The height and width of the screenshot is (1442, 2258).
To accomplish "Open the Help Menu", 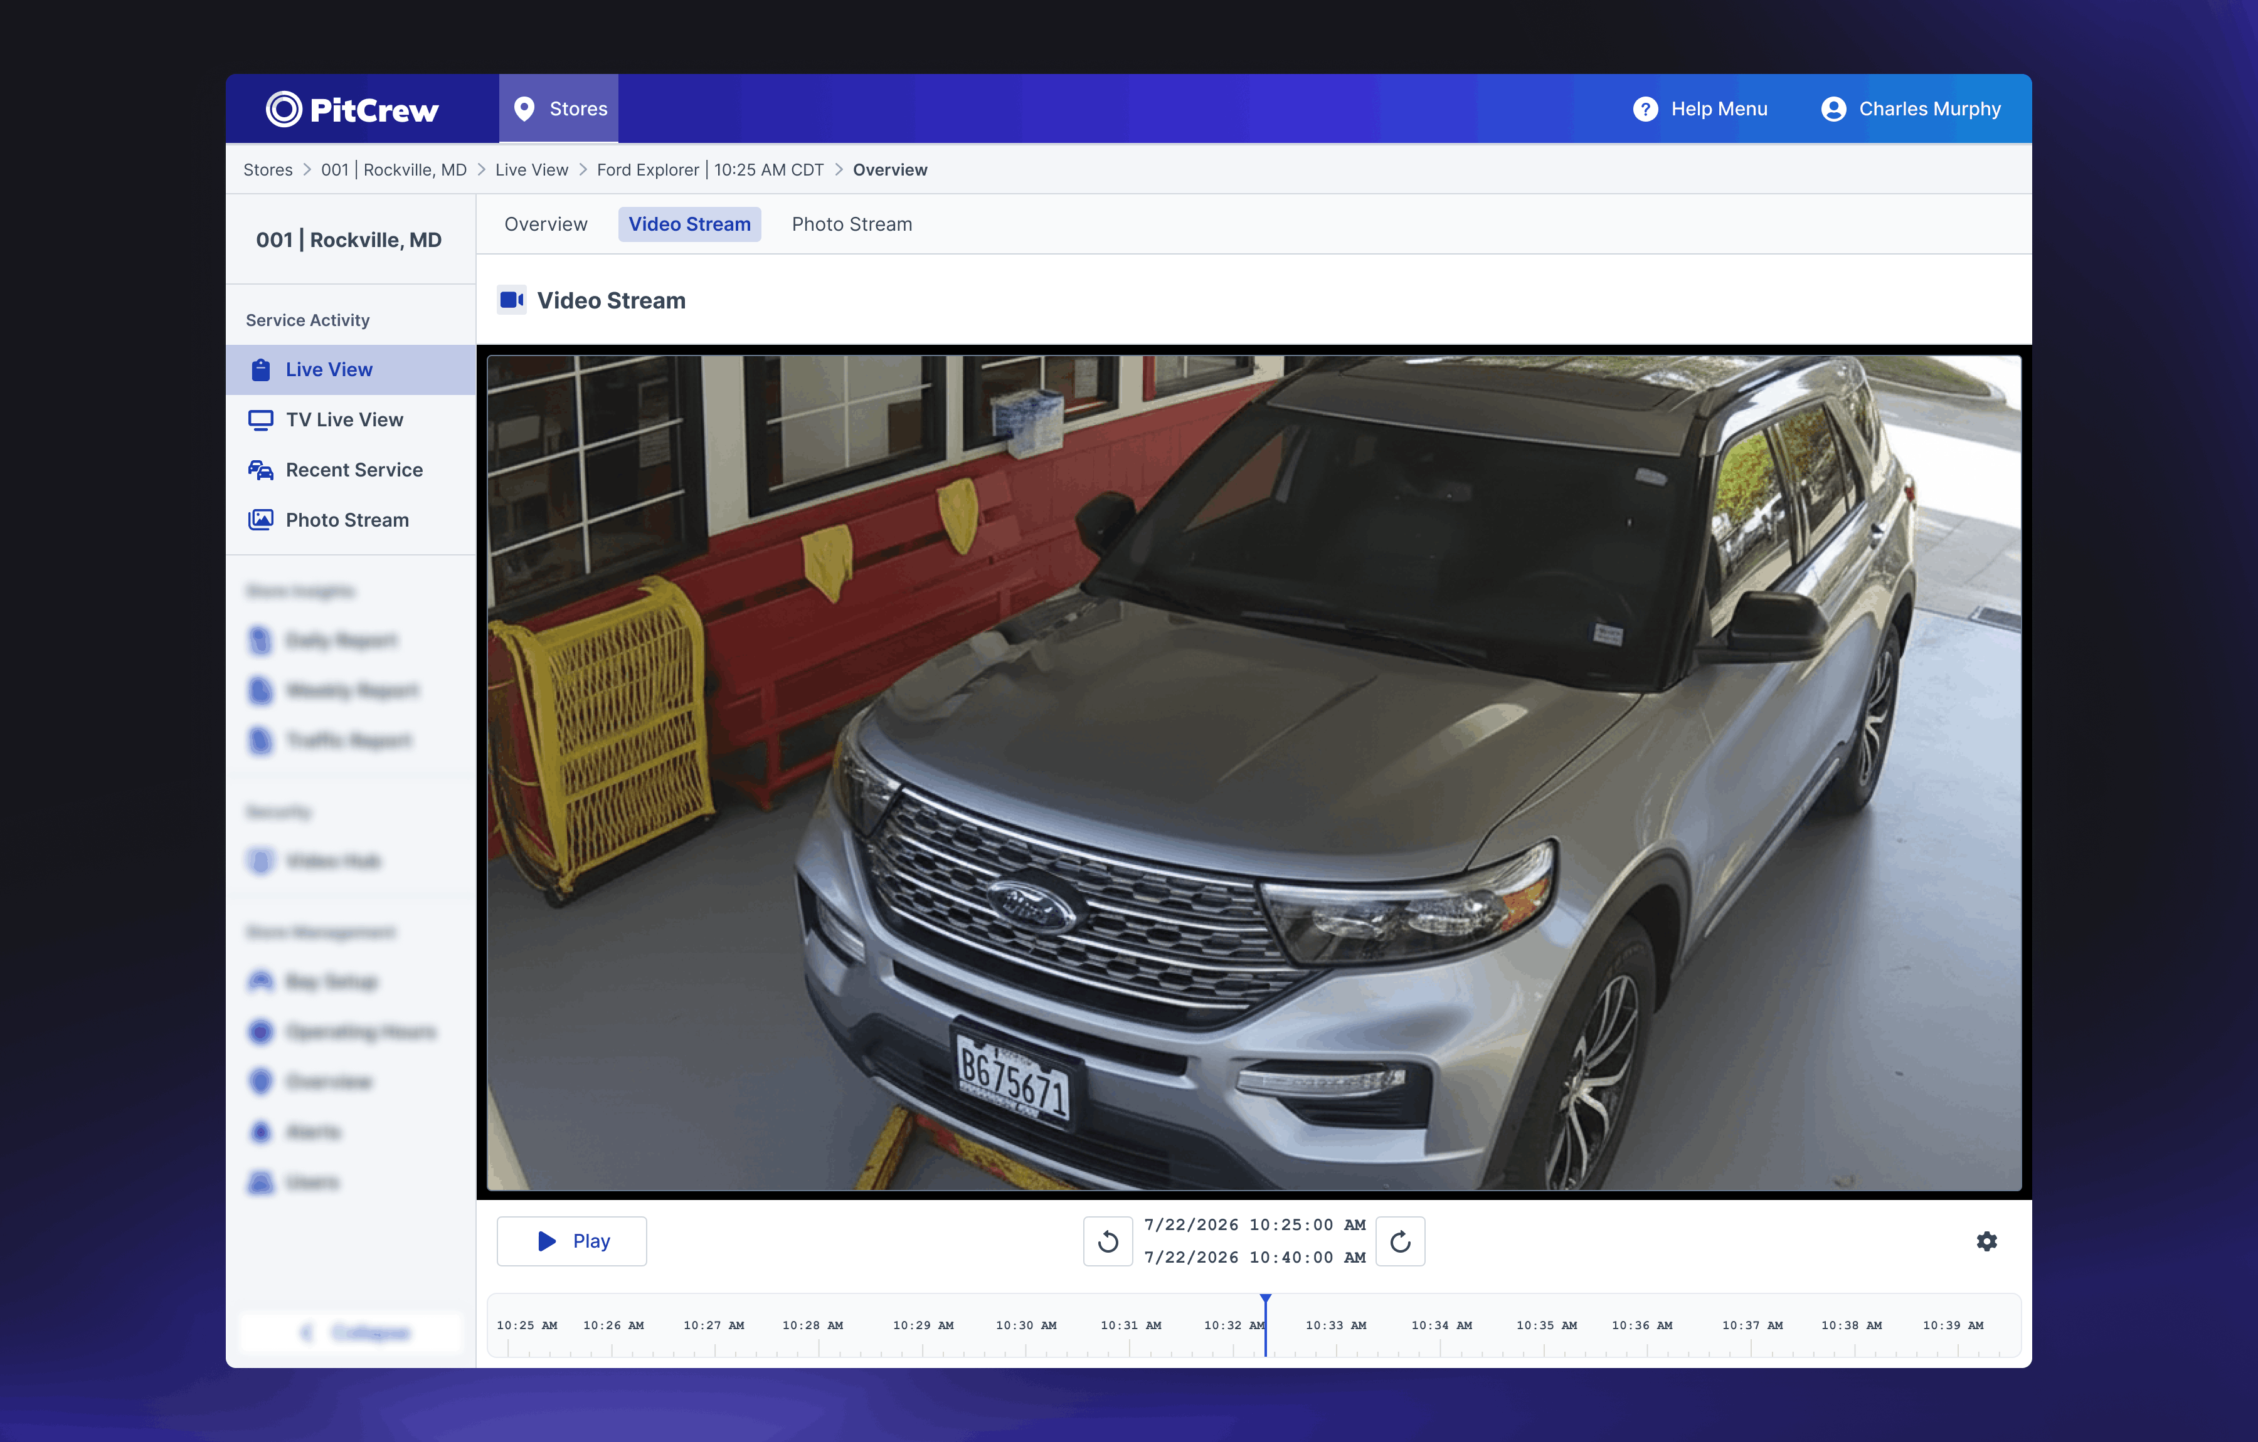I will 1700,108.
